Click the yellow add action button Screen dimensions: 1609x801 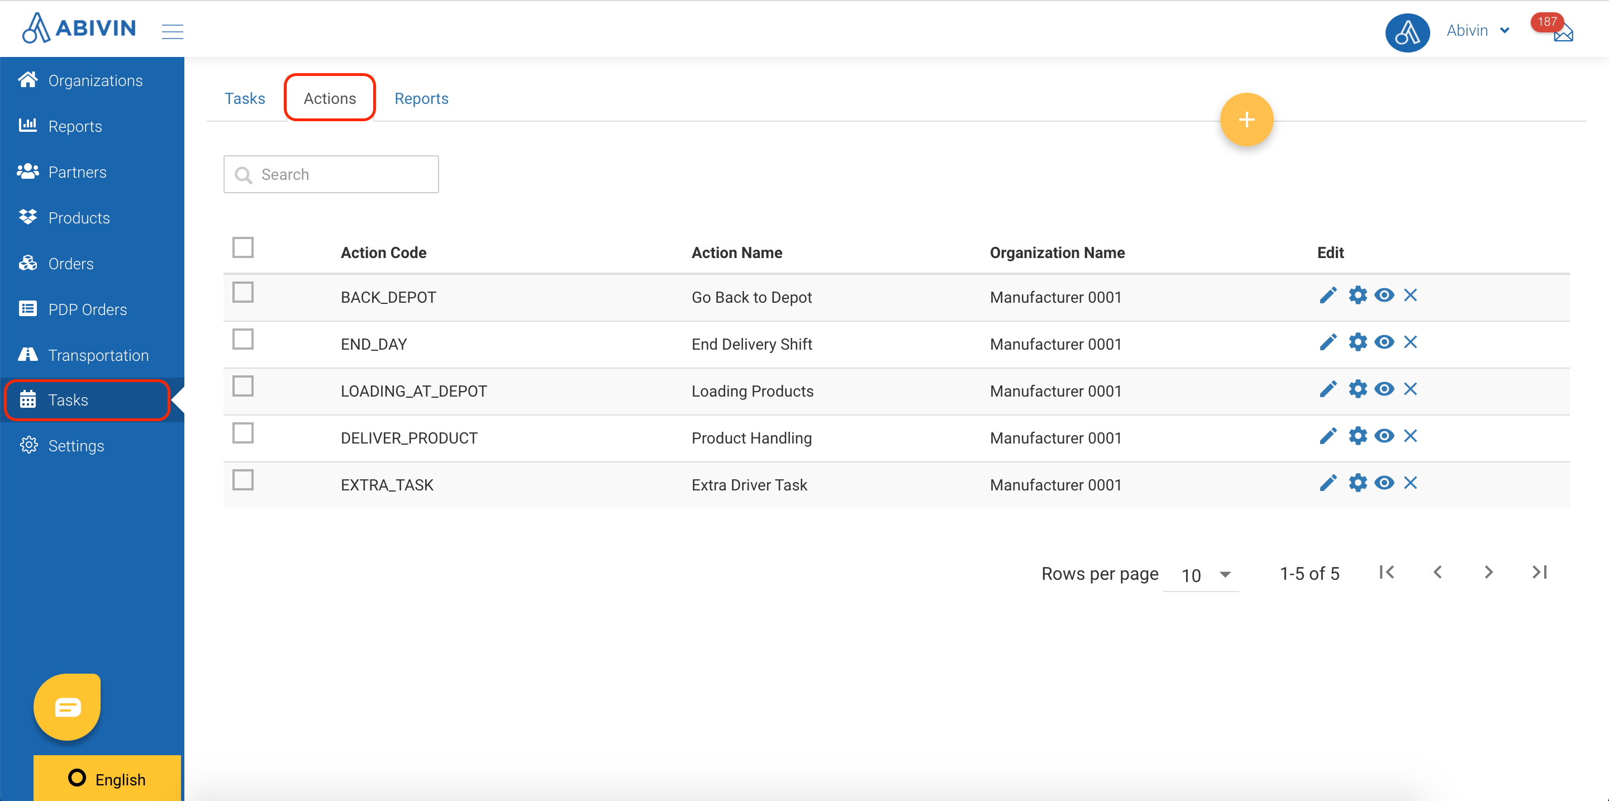pos(1246,119)
